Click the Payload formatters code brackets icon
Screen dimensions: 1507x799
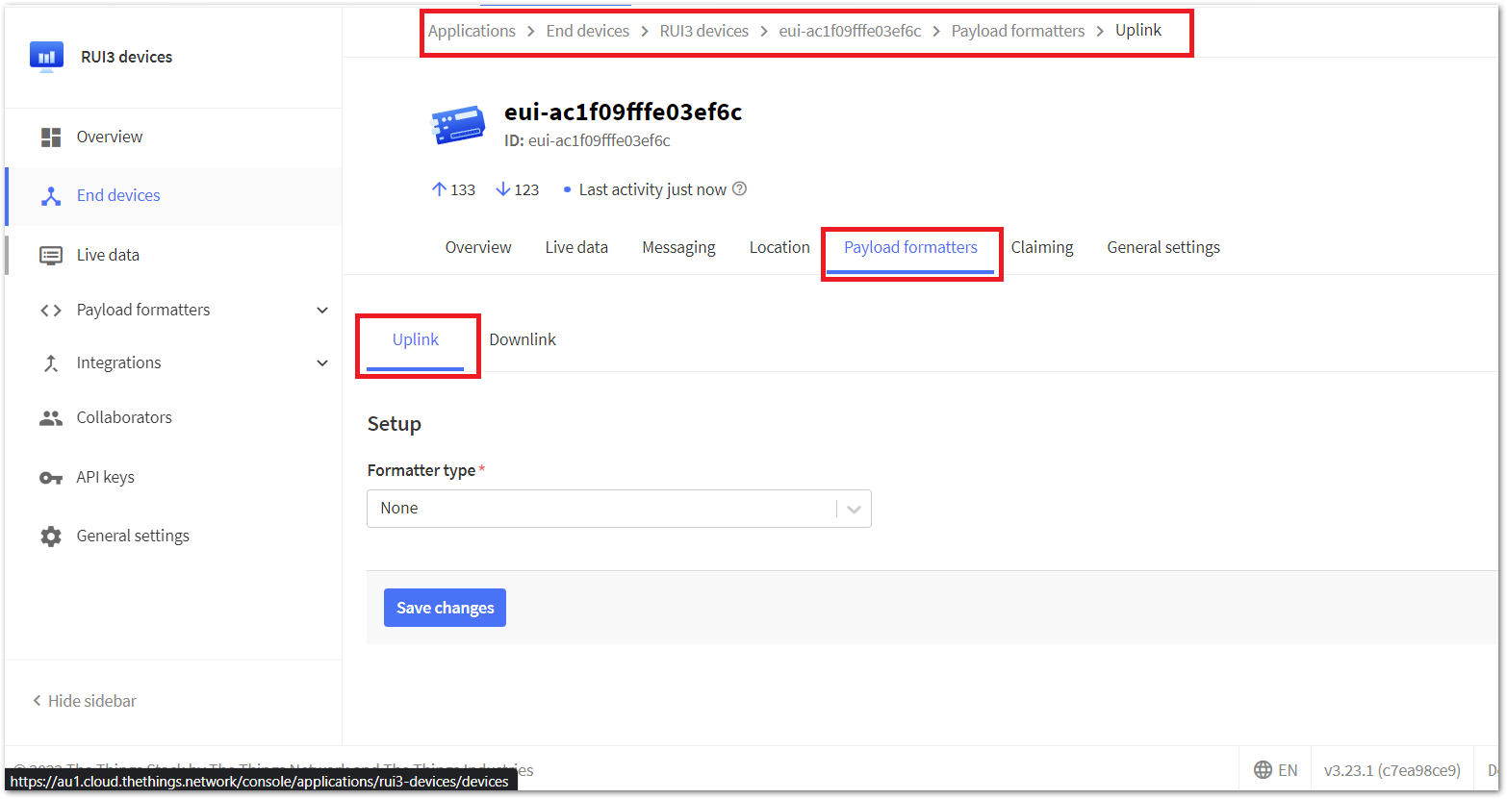click(x=51, y=311)
